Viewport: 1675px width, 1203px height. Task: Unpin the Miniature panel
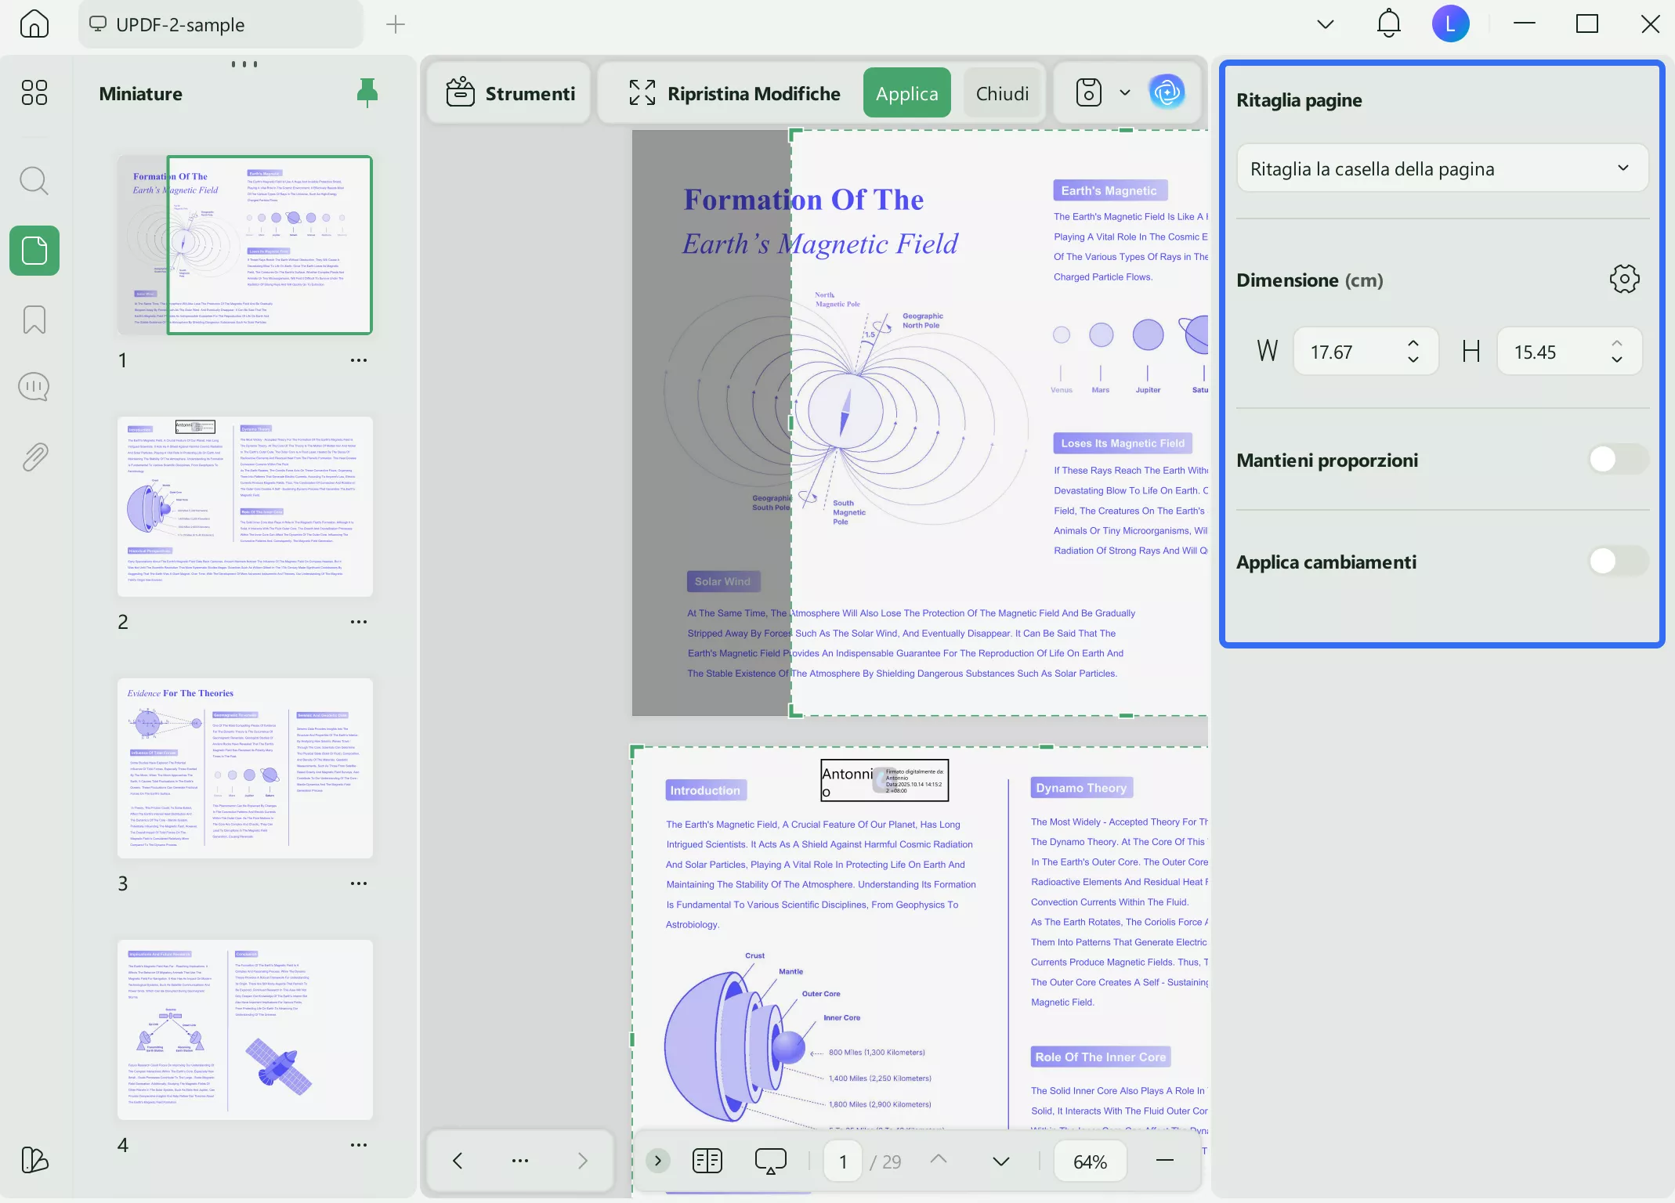pos(367,92)
